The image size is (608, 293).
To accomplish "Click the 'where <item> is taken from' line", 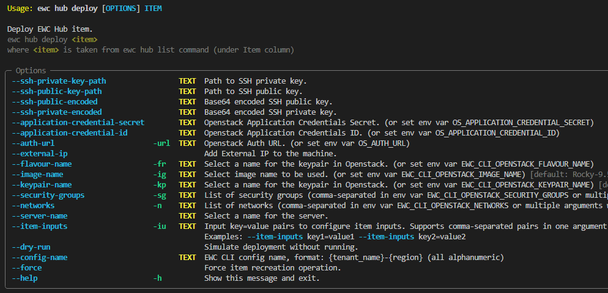I will [150, 50].
